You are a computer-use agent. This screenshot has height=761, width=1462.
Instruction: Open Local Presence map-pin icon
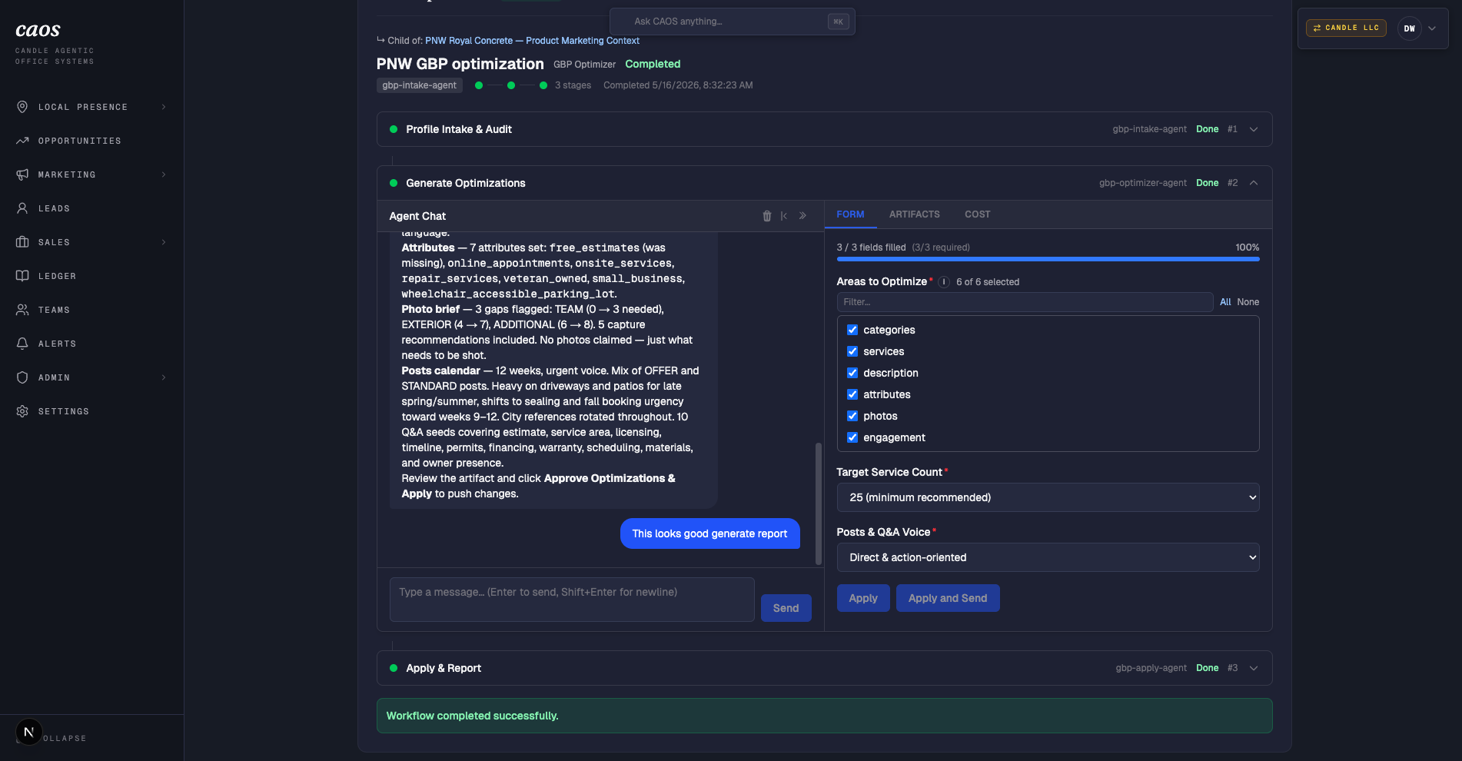22,107
